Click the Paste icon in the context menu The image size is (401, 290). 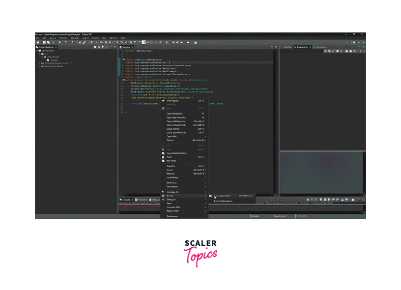click(163, 157)
